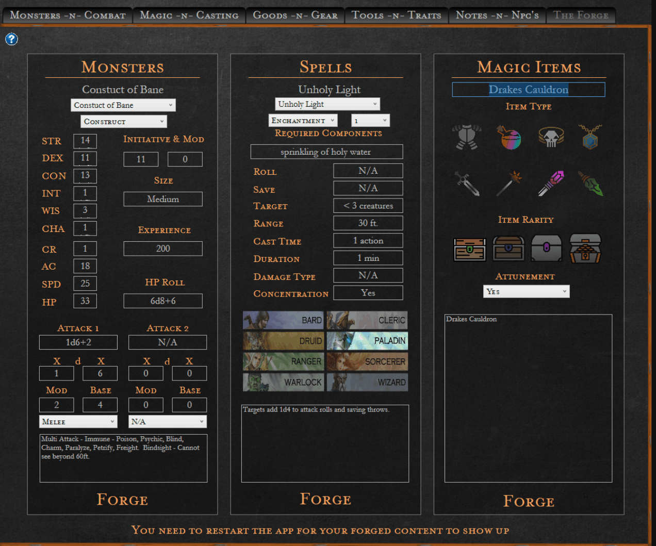Toggle the Warlock class banner
Image resolution: width=656 pixels, height=546 pixels.
[283, 383]
